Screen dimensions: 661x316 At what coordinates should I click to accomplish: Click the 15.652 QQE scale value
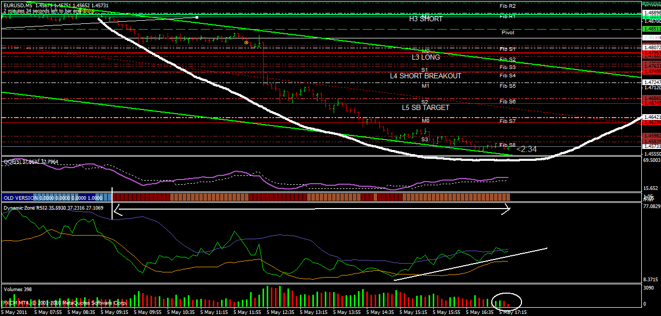(651, 188)
